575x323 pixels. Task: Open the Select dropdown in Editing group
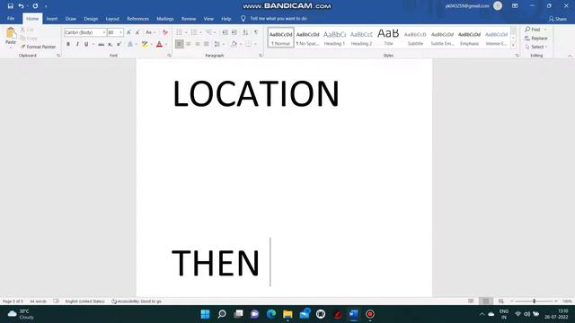[x=536, y=47]
